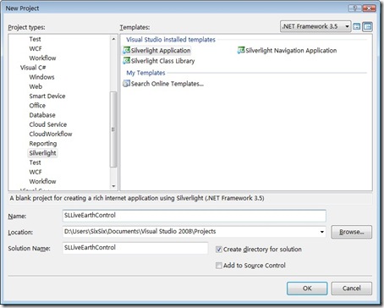Select Reporting project type
Image resolution: width=384 pixels, height=308 pixels.
pyautogui.click(x=43, y=144)
